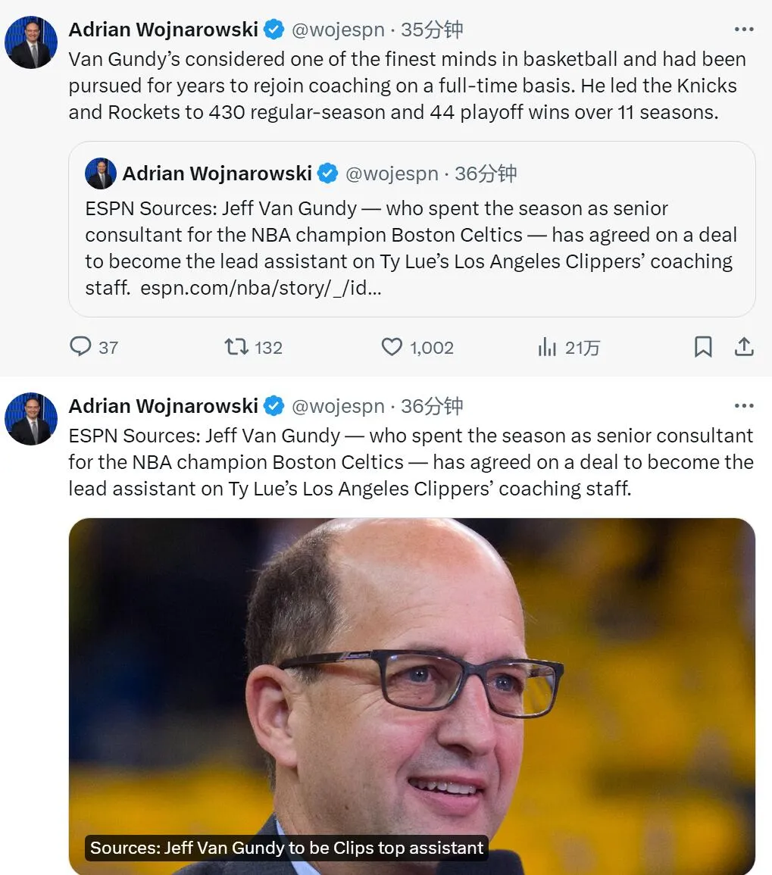This screenshot has height=875, width=772.
Task: Open the Adrian Wojnarowski name on the second tweet
Action: pyautogui.click(x=163, y=406)
